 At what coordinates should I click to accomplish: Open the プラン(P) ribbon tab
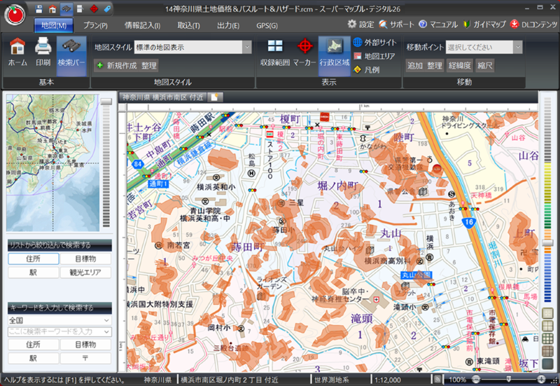pos(95,25)
